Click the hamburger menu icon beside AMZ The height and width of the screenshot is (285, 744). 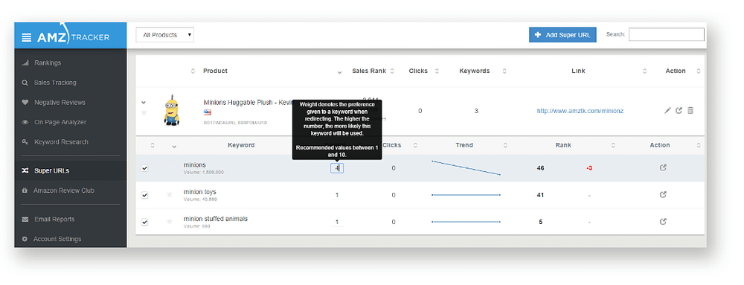coord(27,37)
